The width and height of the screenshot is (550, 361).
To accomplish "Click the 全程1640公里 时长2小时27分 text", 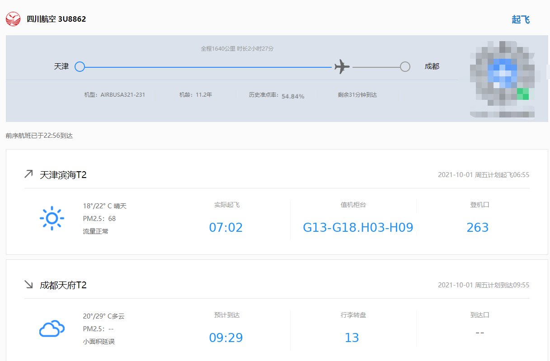I will tap(237, 48).
